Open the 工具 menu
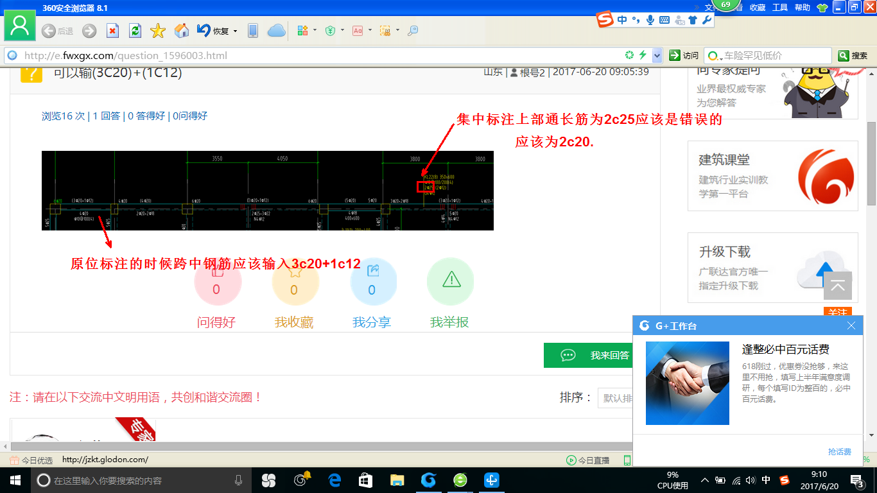 (x=780, y=7)
